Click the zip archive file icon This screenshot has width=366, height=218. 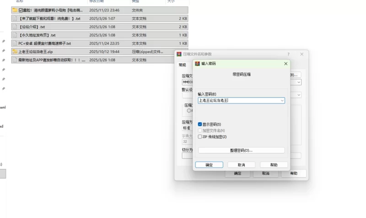(x=15, y=52)
